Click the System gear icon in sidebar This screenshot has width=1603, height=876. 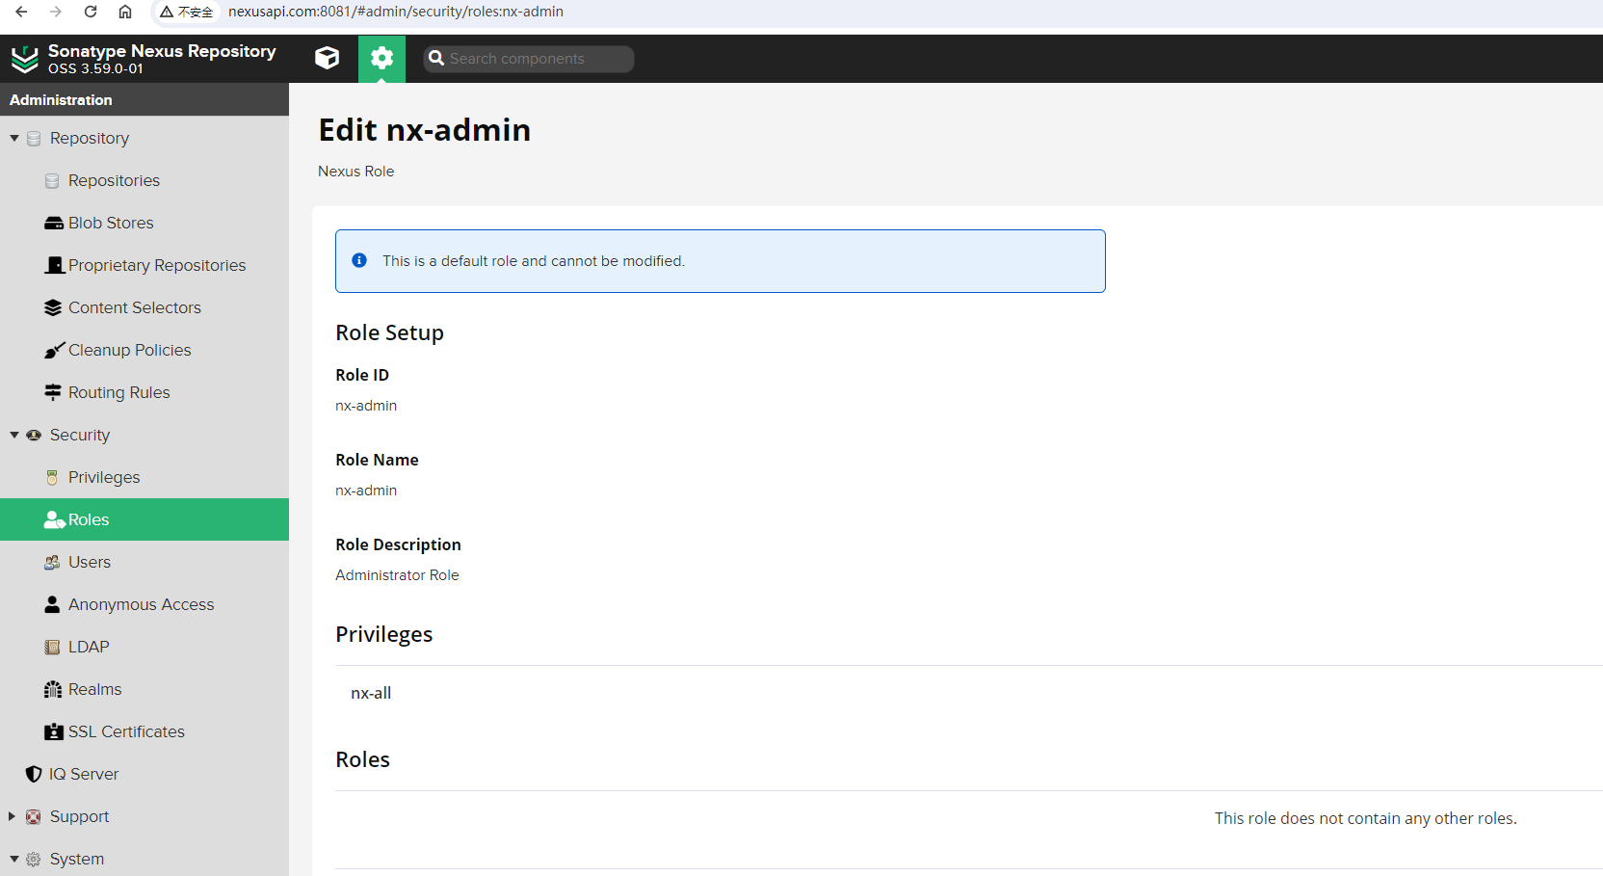pos(34,860)
